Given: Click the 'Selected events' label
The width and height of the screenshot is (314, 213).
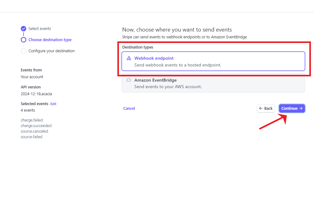Looking at the screenshot, I should (34, 104).
